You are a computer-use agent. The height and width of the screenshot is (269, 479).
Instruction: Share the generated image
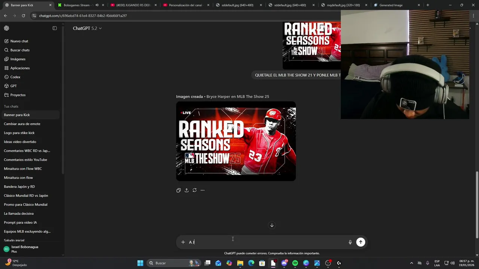(x=186, y=190)
